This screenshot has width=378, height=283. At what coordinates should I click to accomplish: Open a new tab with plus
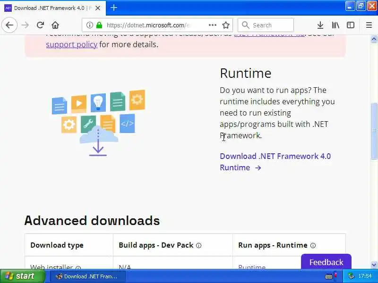tap(114, 8)
